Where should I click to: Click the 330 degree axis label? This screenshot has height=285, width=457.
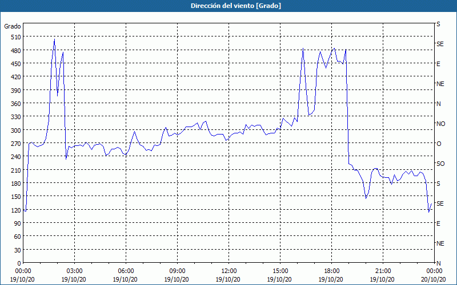tap(16, 117)
